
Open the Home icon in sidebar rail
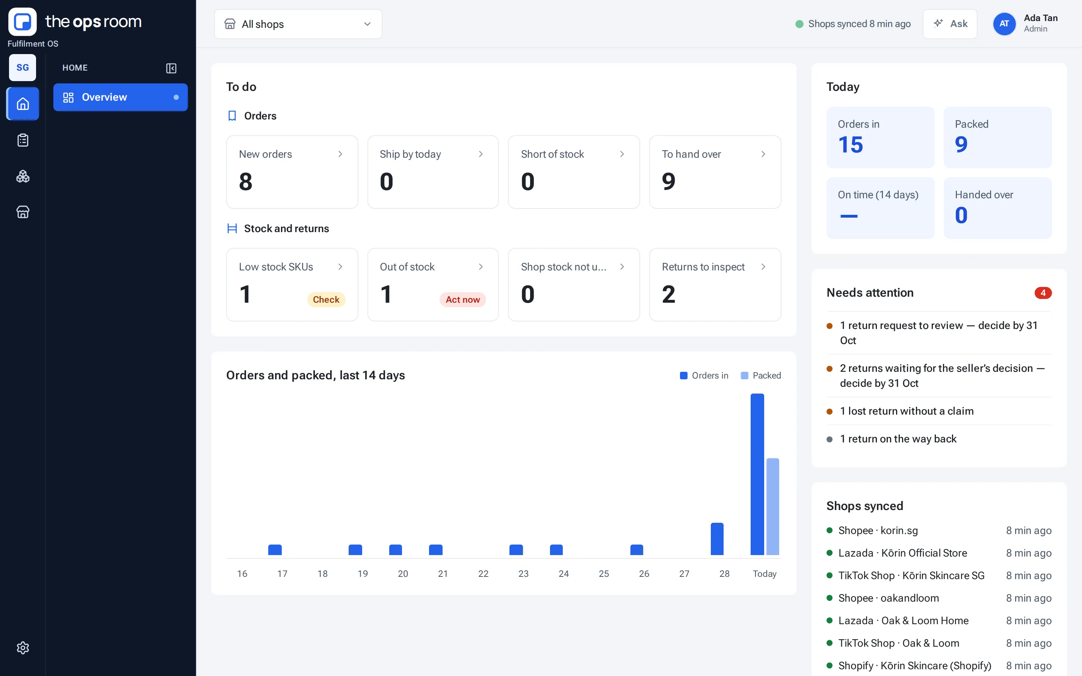click(x=23, y=104)
